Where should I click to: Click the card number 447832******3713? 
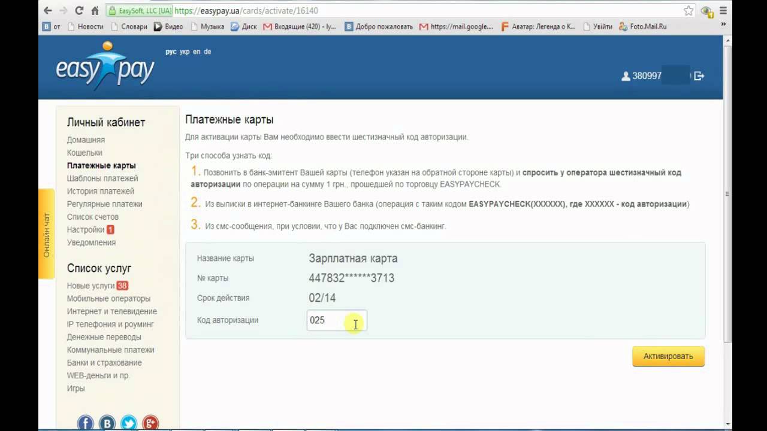tap(352, 278)
